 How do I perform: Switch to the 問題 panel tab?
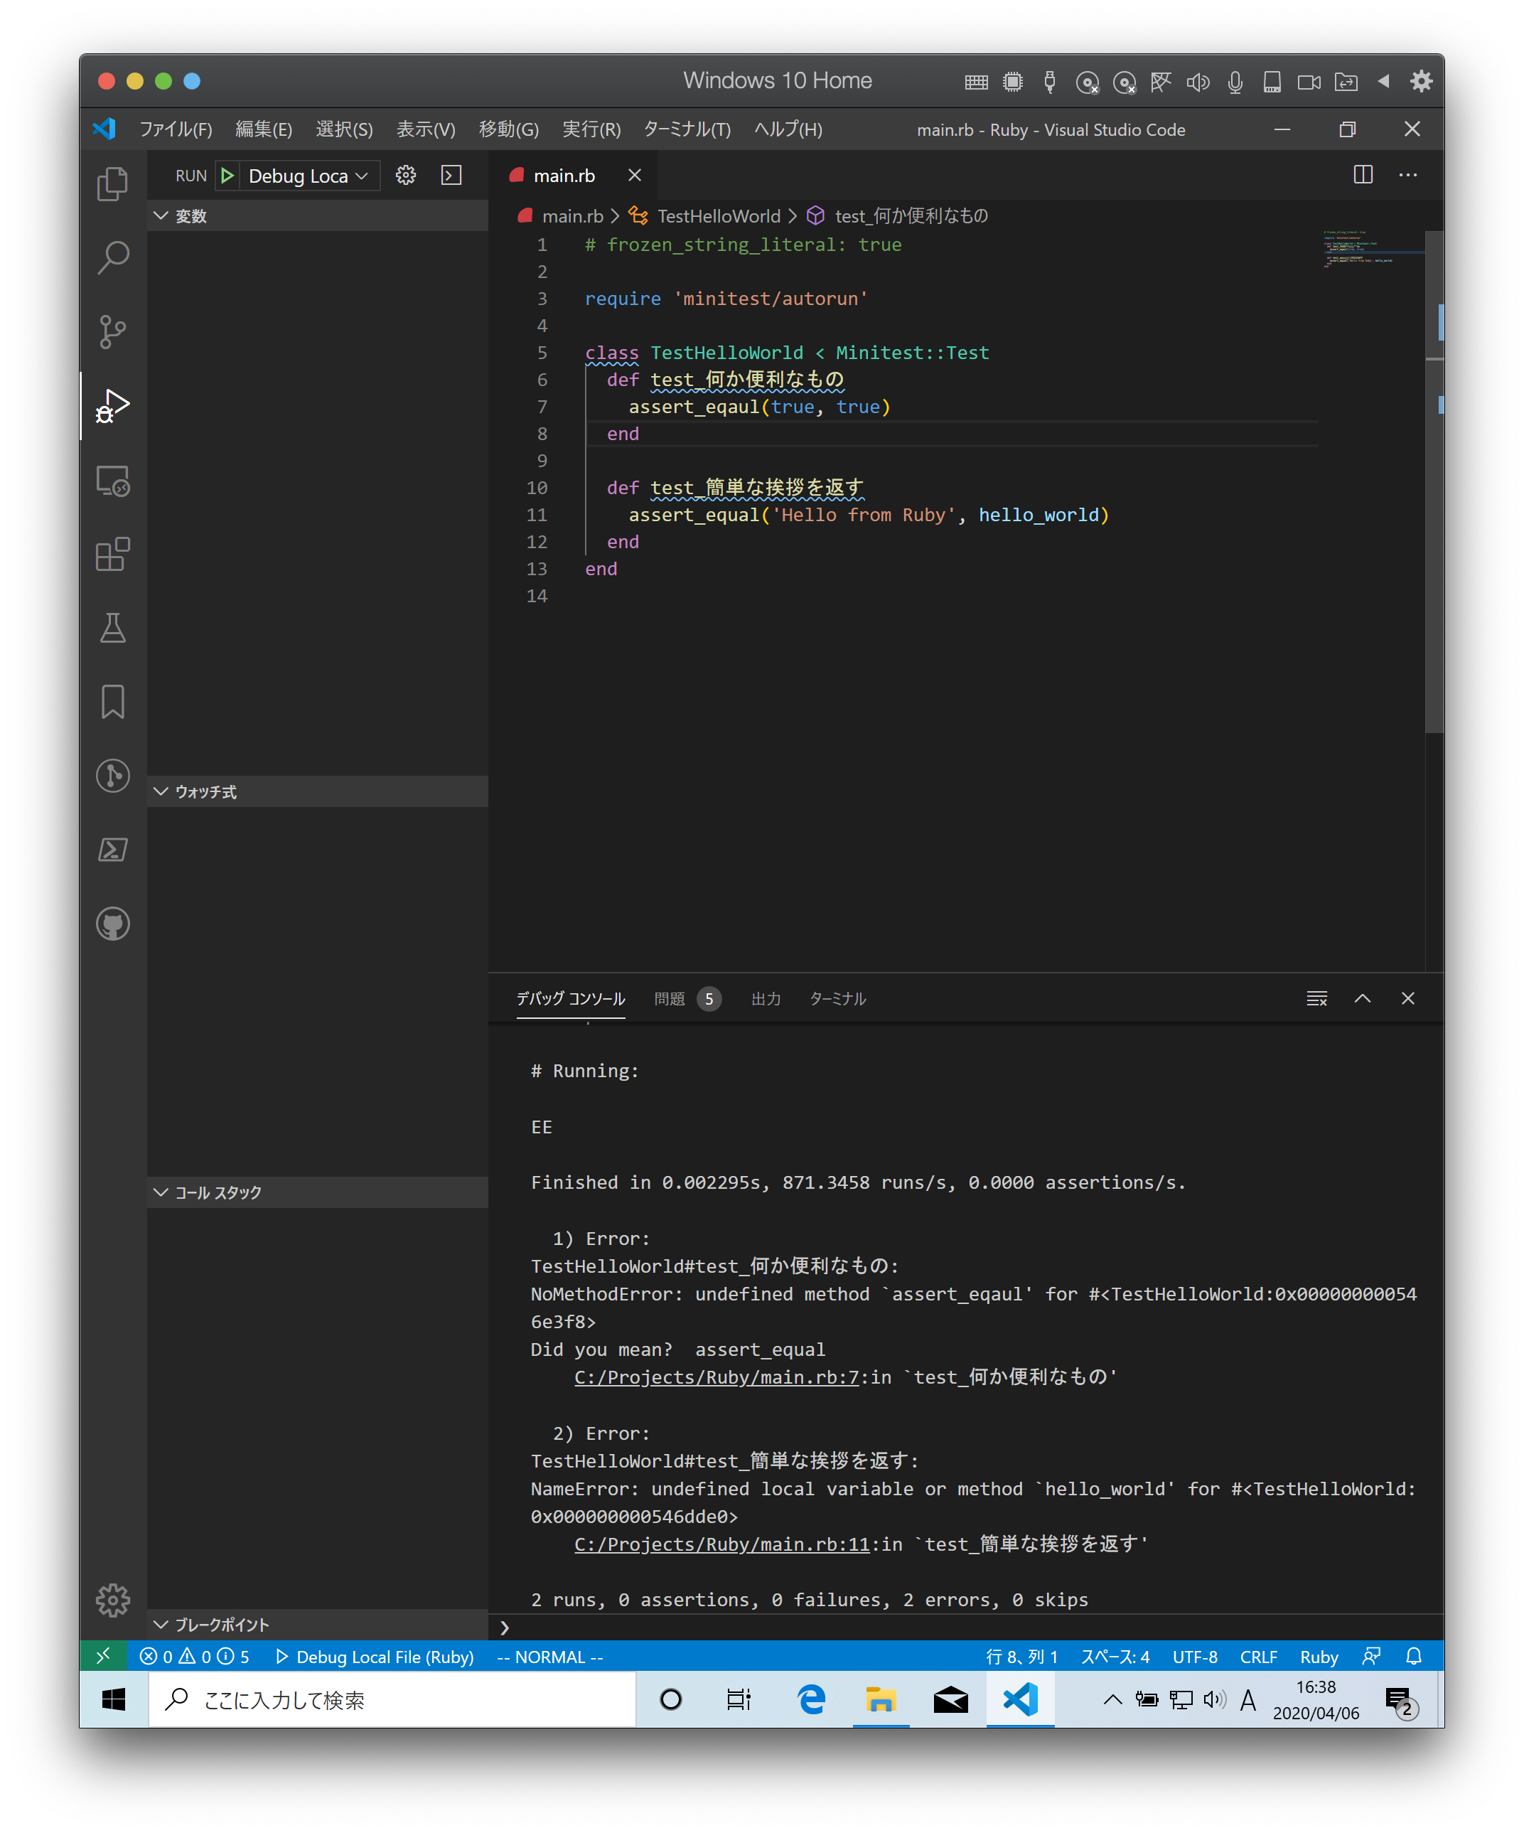[670, 998]
